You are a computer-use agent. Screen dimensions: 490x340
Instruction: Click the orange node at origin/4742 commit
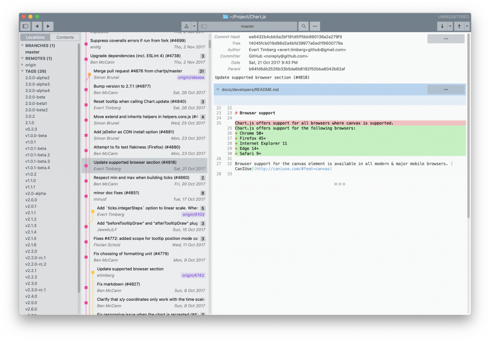[x=93, y=272]
